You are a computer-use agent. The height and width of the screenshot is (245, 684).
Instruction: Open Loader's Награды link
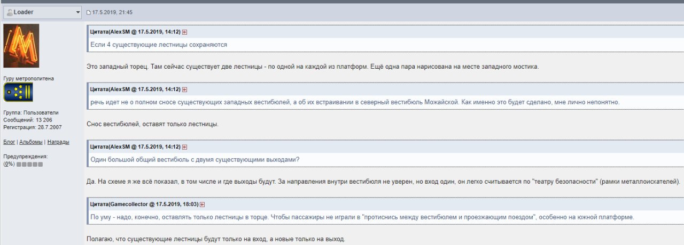(58, 142)
